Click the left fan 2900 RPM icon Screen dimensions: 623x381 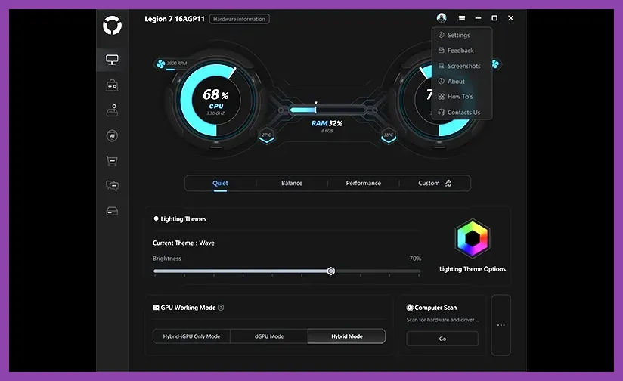point(161,63)
